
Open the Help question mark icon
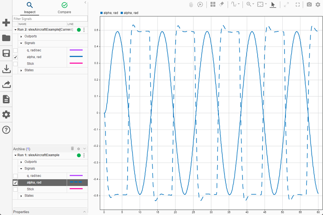pos(6,130)
